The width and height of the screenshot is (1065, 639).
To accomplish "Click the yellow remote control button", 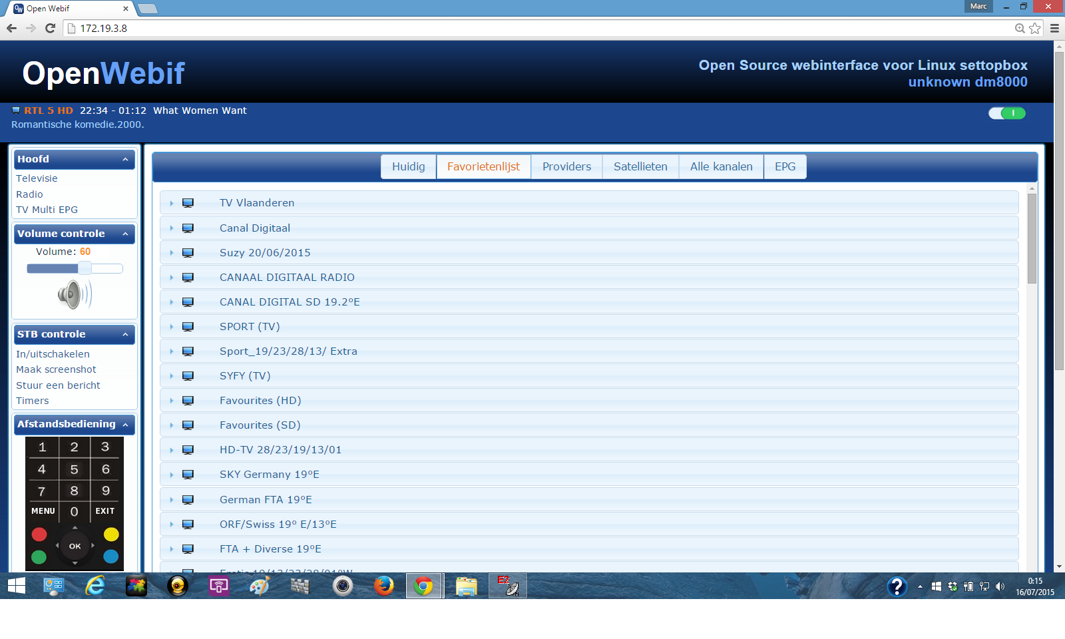I will coord(111,534).
